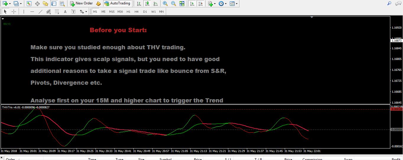Image resolution: width=403 pixels, height=160 pixels.
Task: Click the New Order button
Action: pos(81,4)
